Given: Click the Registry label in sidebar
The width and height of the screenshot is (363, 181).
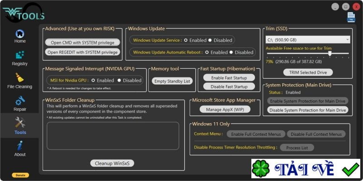Looking at the screenshot, I should click(20, 63).
